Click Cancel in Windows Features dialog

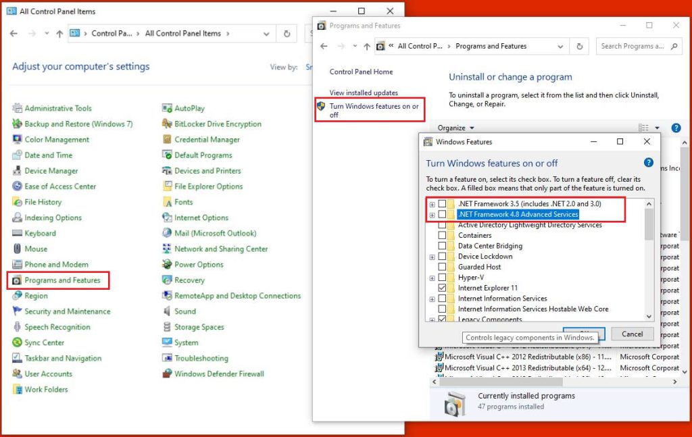click(x=632, y=334)
